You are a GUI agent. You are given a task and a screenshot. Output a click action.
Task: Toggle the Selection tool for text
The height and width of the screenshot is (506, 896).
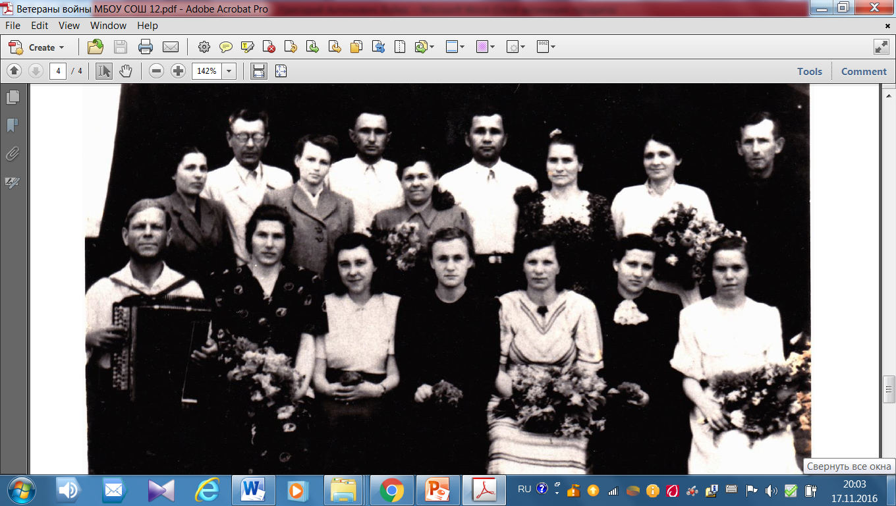click(103, 71)
